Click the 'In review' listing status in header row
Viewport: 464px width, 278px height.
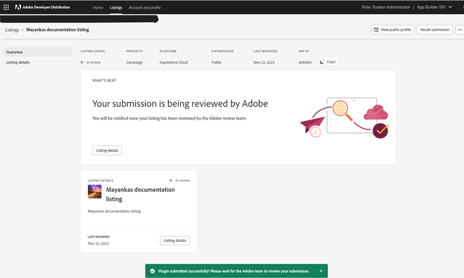pos(91,63)
